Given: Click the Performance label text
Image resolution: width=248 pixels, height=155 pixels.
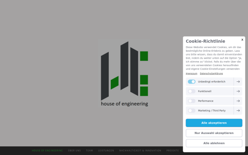Looking at the screenshot, I should [205, 101].
